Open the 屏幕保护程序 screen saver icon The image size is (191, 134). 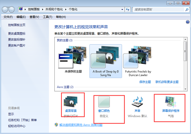tap(171, 102)
